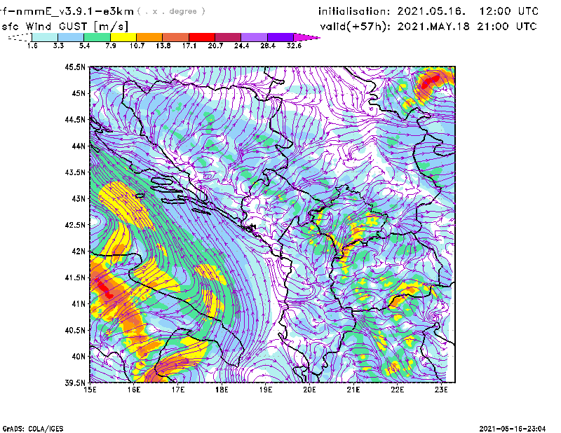561x433 pixels.
Task: Click the 'sfc Wind GUST [m/s]' title
Action: (65, 27)
